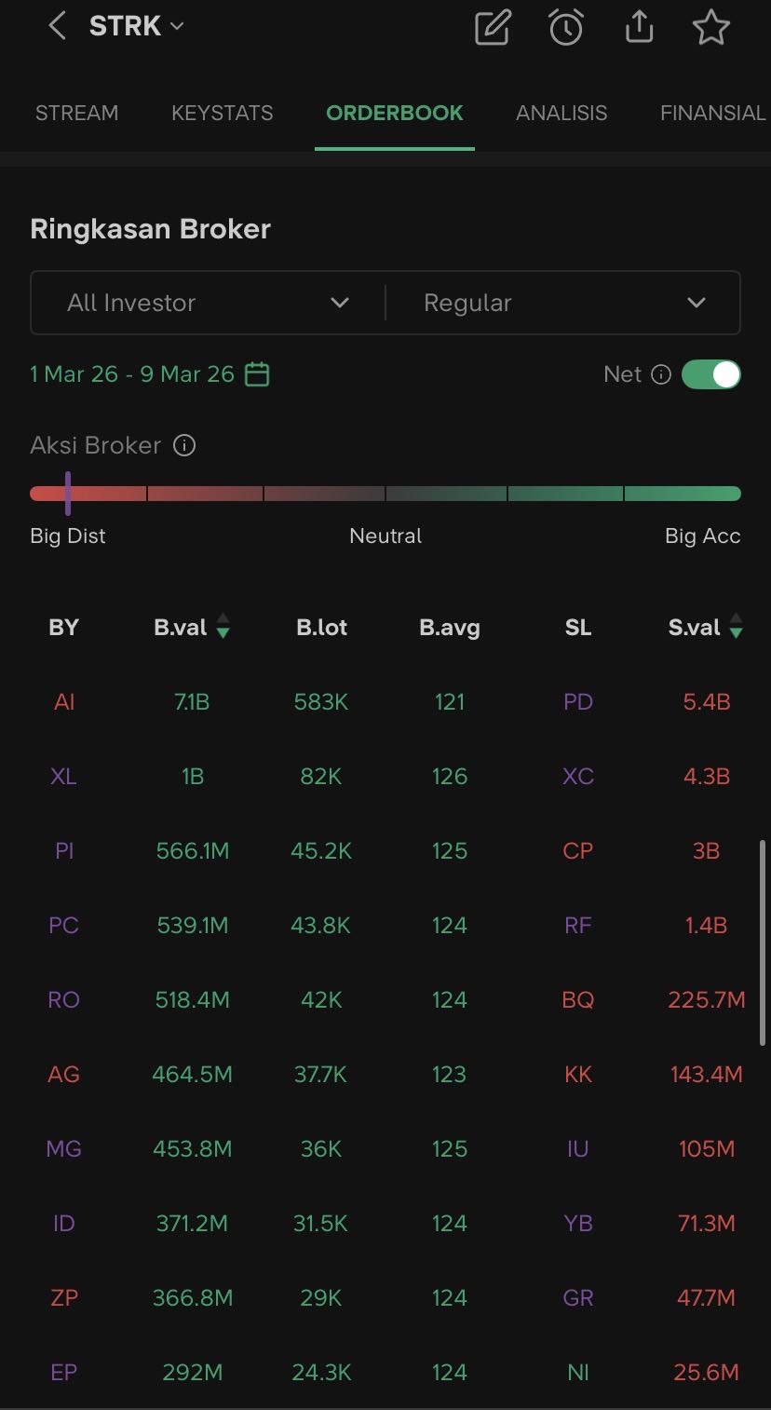Screen dimensions: 771x1410
Task: Add STRK to favorites with star
Action: pyautogui.click(x=711, y=28)
